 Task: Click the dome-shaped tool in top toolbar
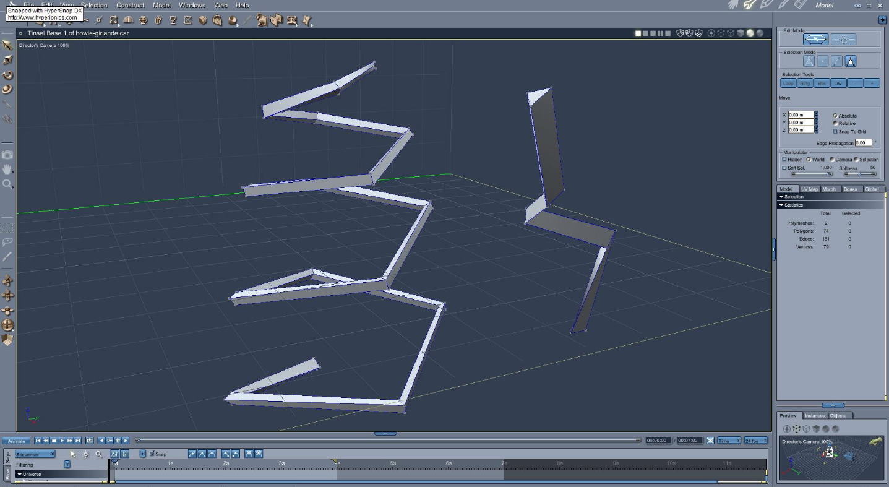pyautogui.click(x=129, y=20)
